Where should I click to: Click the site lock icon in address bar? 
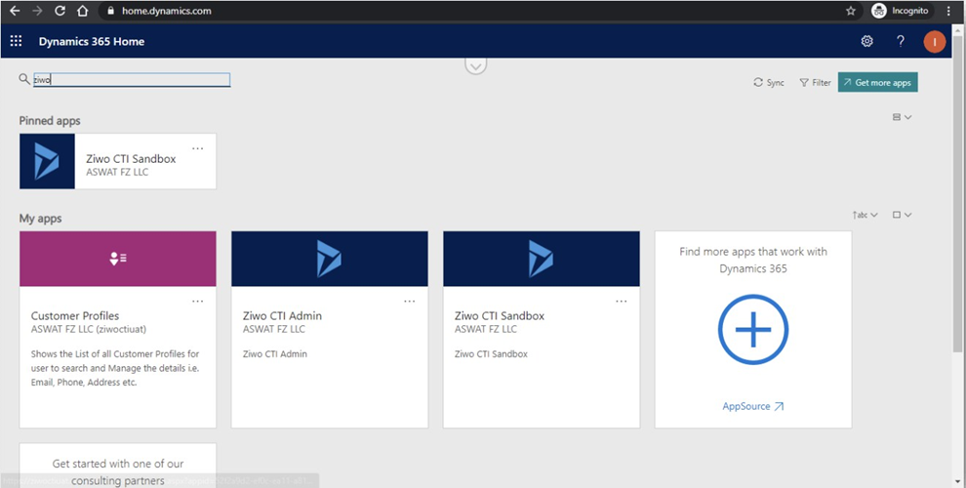pos(111,11)
